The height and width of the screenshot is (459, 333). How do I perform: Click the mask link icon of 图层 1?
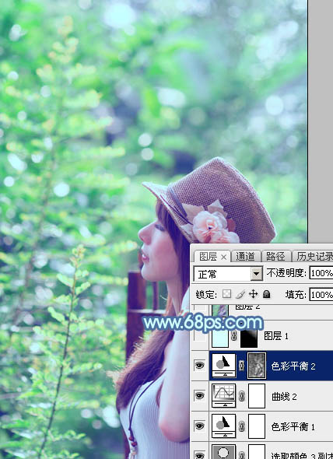coord(233,336)
